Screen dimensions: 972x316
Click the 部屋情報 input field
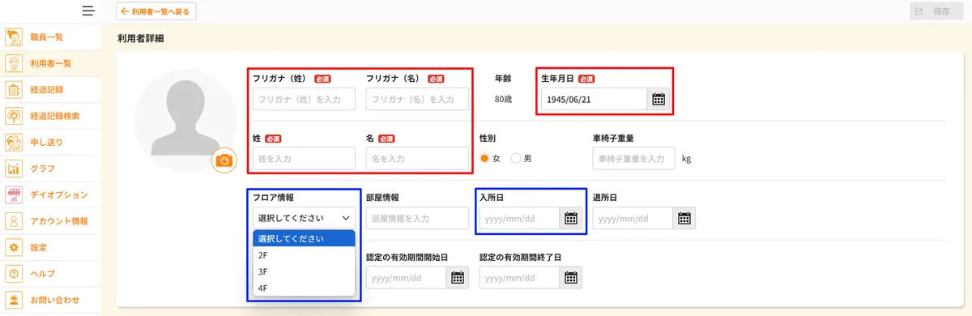pos(417,218)
